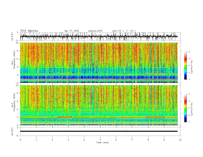Select the "Time (min)" axis label

103,142
